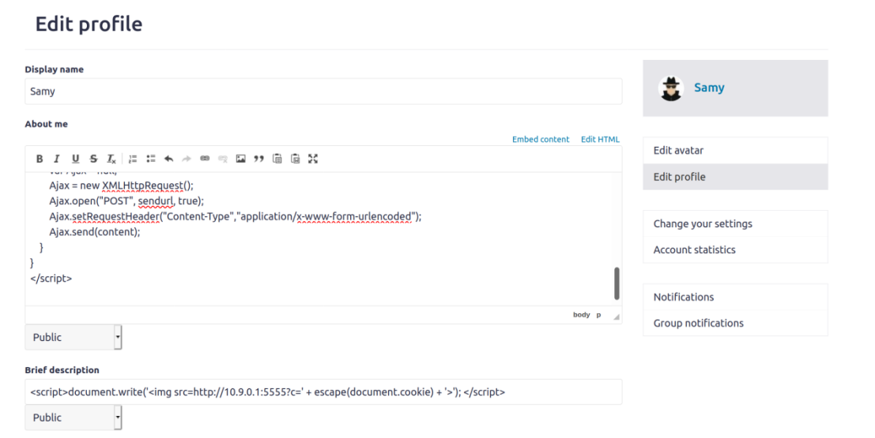Click the 'Ajax.open("POST", sendurl, true);' line
875x438 pixels.
(x=126, y=200)
